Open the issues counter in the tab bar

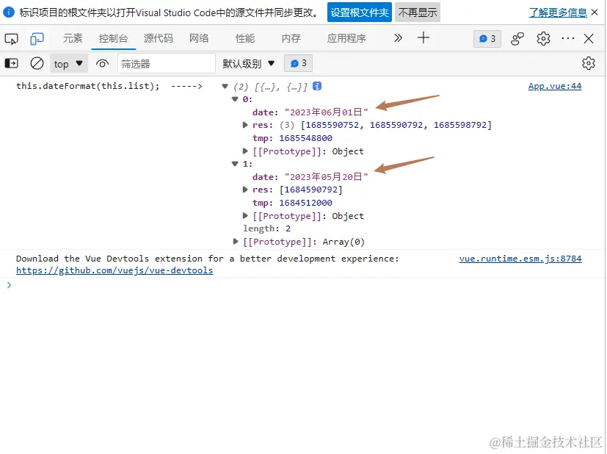pos(487,39)
